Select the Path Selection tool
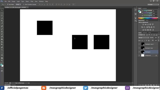This screenshot has height=90, width=160. [2, 52]
